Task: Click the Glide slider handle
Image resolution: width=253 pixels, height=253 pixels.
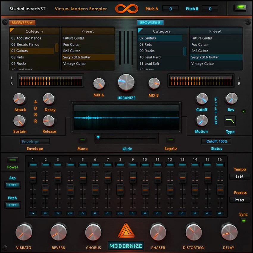Action: [98, 138]
